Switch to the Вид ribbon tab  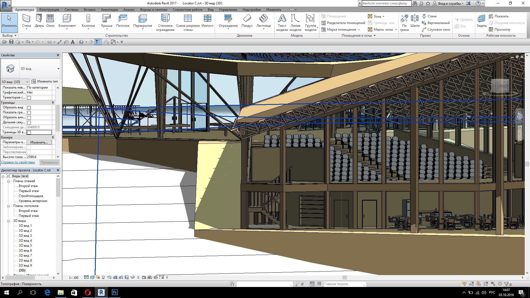pyautogui.click(x=211, y=10)
